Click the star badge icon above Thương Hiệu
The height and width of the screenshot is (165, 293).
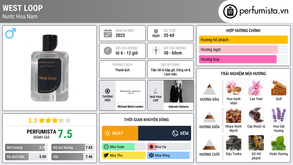coord(108,91)
